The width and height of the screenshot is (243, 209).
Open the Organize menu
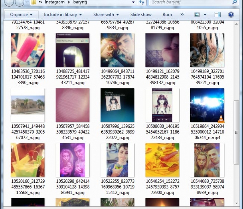click(21, 15)
